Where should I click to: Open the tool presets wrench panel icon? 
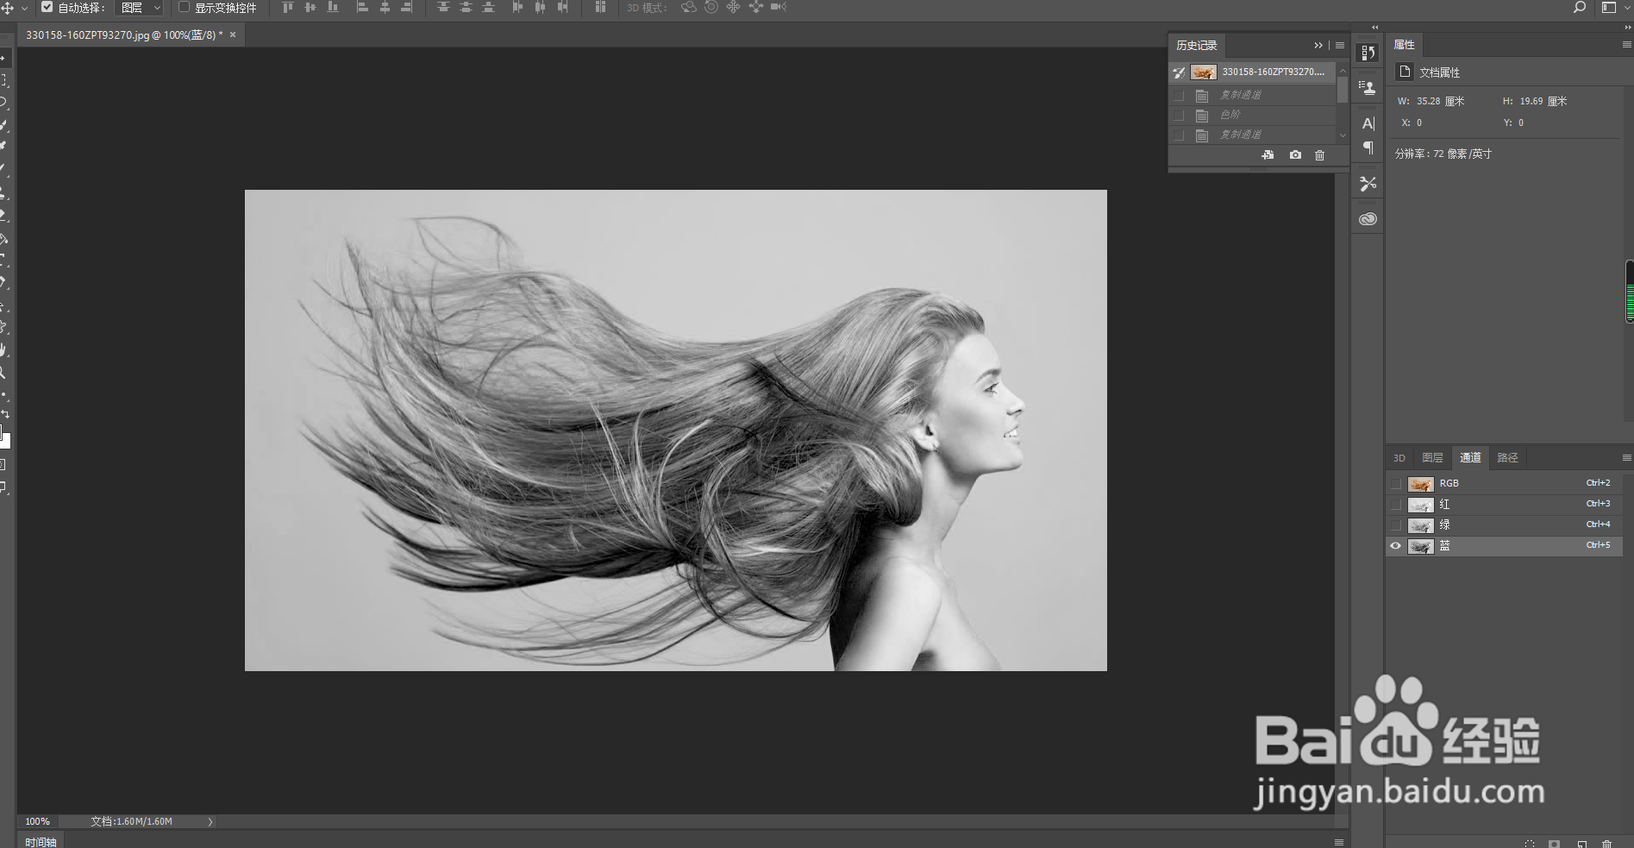tap(1368, 184)
